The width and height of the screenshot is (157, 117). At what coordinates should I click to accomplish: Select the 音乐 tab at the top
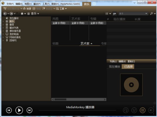(87, 4)
